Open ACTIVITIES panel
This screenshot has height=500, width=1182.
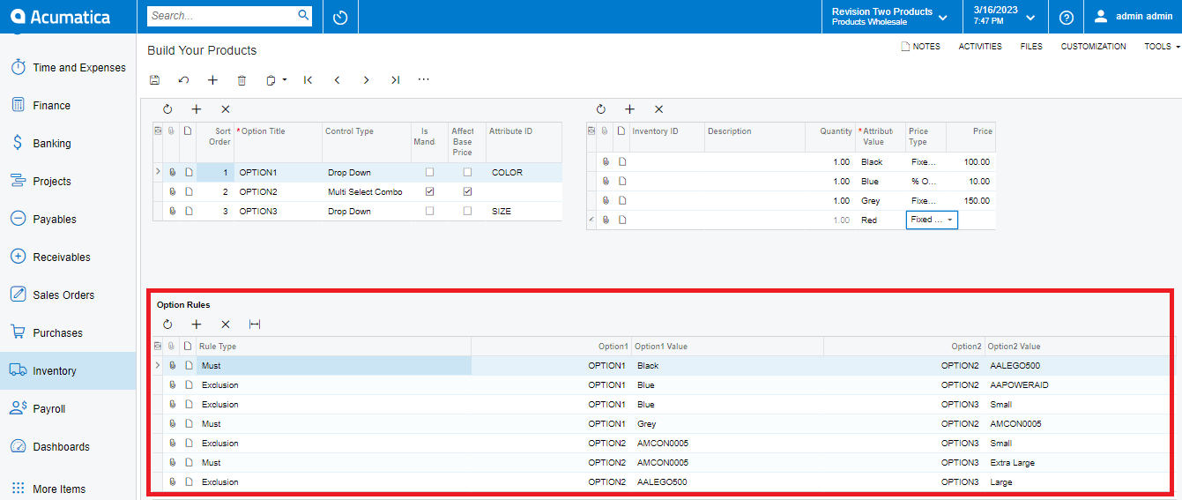[x=980, y=47]
